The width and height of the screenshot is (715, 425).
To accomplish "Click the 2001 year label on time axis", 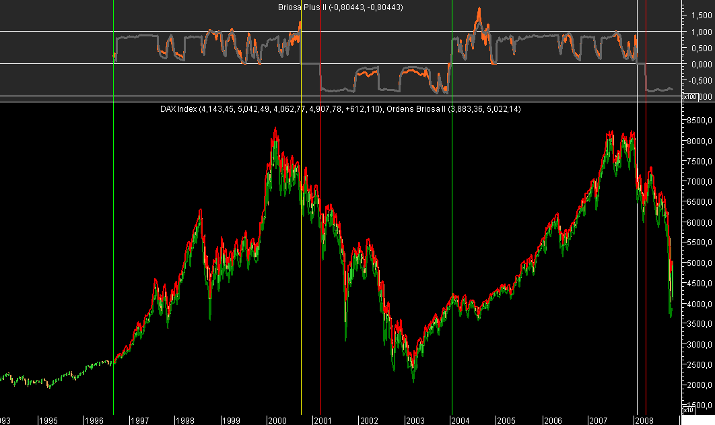I will click(x=322, y=420).
